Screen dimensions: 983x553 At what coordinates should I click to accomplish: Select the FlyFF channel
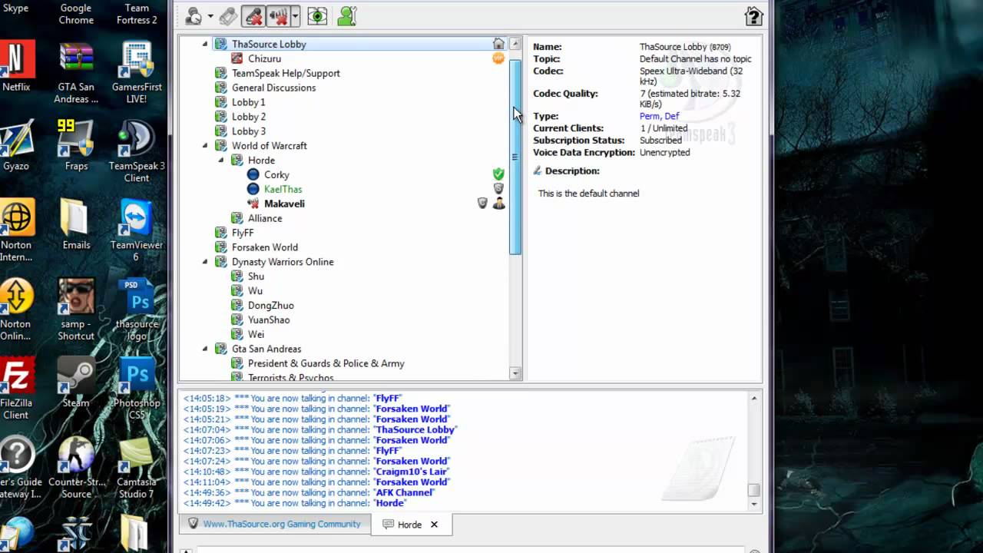243,233
